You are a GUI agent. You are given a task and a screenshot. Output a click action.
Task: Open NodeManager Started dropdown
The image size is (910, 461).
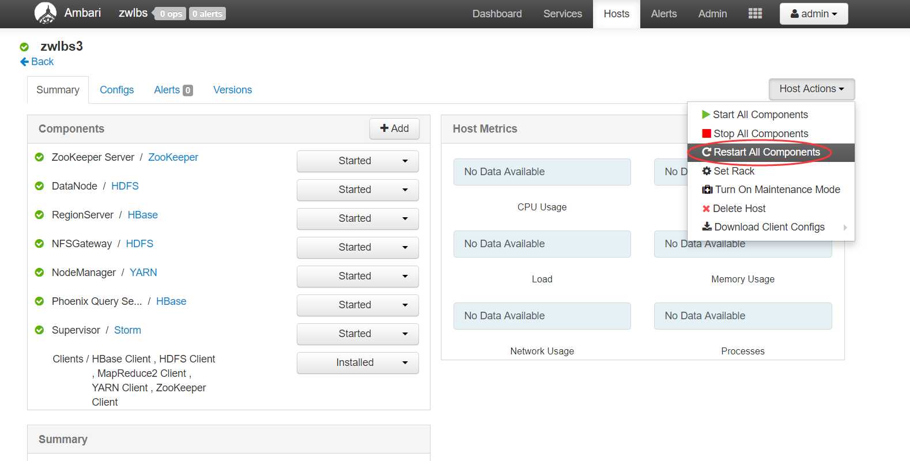(x=358, y=276)
